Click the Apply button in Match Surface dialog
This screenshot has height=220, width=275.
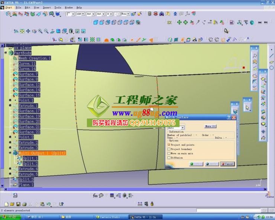click(x=212, y=164)
